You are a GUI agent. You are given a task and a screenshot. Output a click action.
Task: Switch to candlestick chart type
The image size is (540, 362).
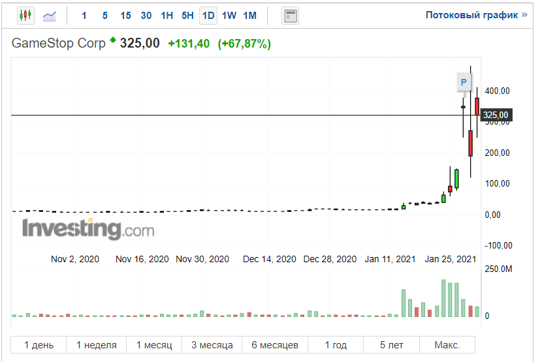click(25, 16)
